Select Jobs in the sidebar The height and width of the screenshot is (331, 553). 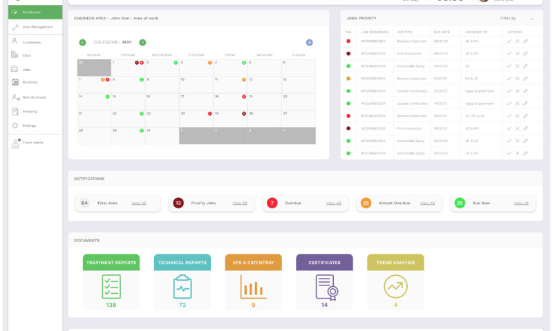pos(26,69)
